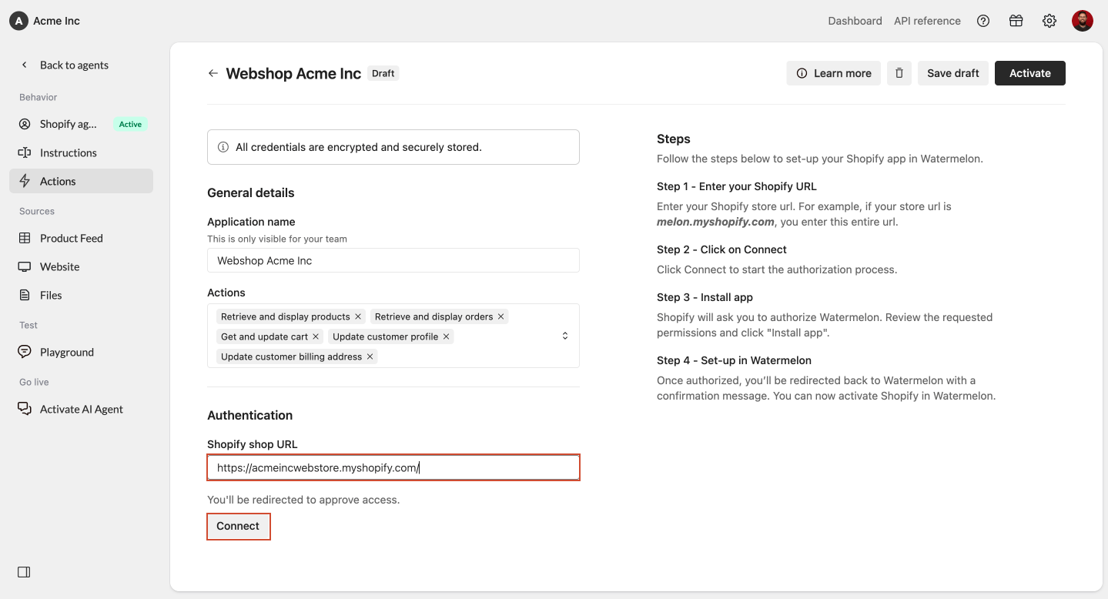Screen dimensions: 1108x599
Task: Remove the Retrieve and display orders tag
Action: 500,316
